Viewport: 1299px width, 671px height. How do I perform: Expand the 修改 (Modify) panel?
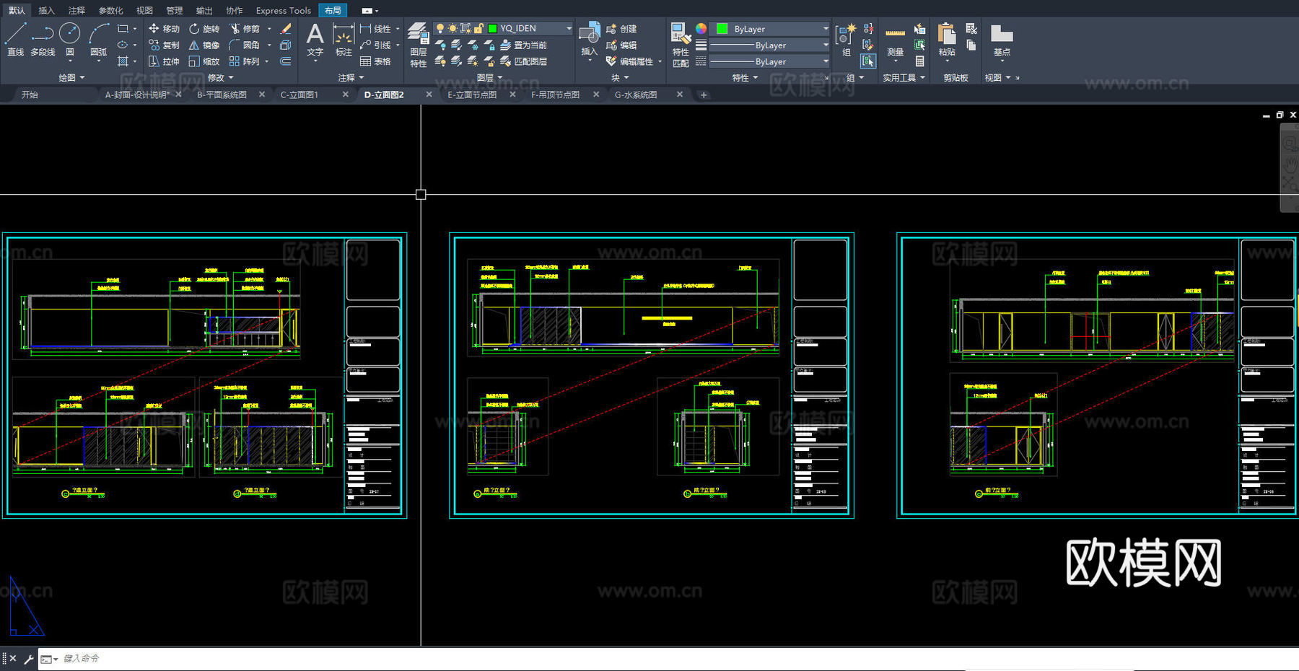point(220,77)
